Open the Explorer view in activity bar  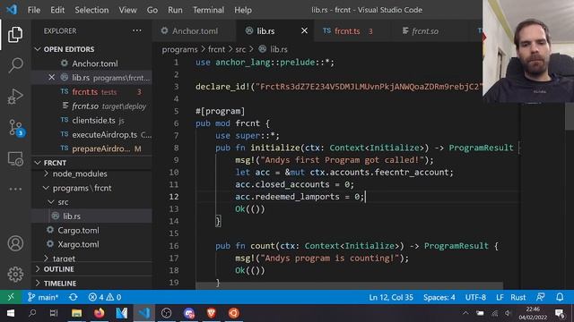(x=15, y=34)
